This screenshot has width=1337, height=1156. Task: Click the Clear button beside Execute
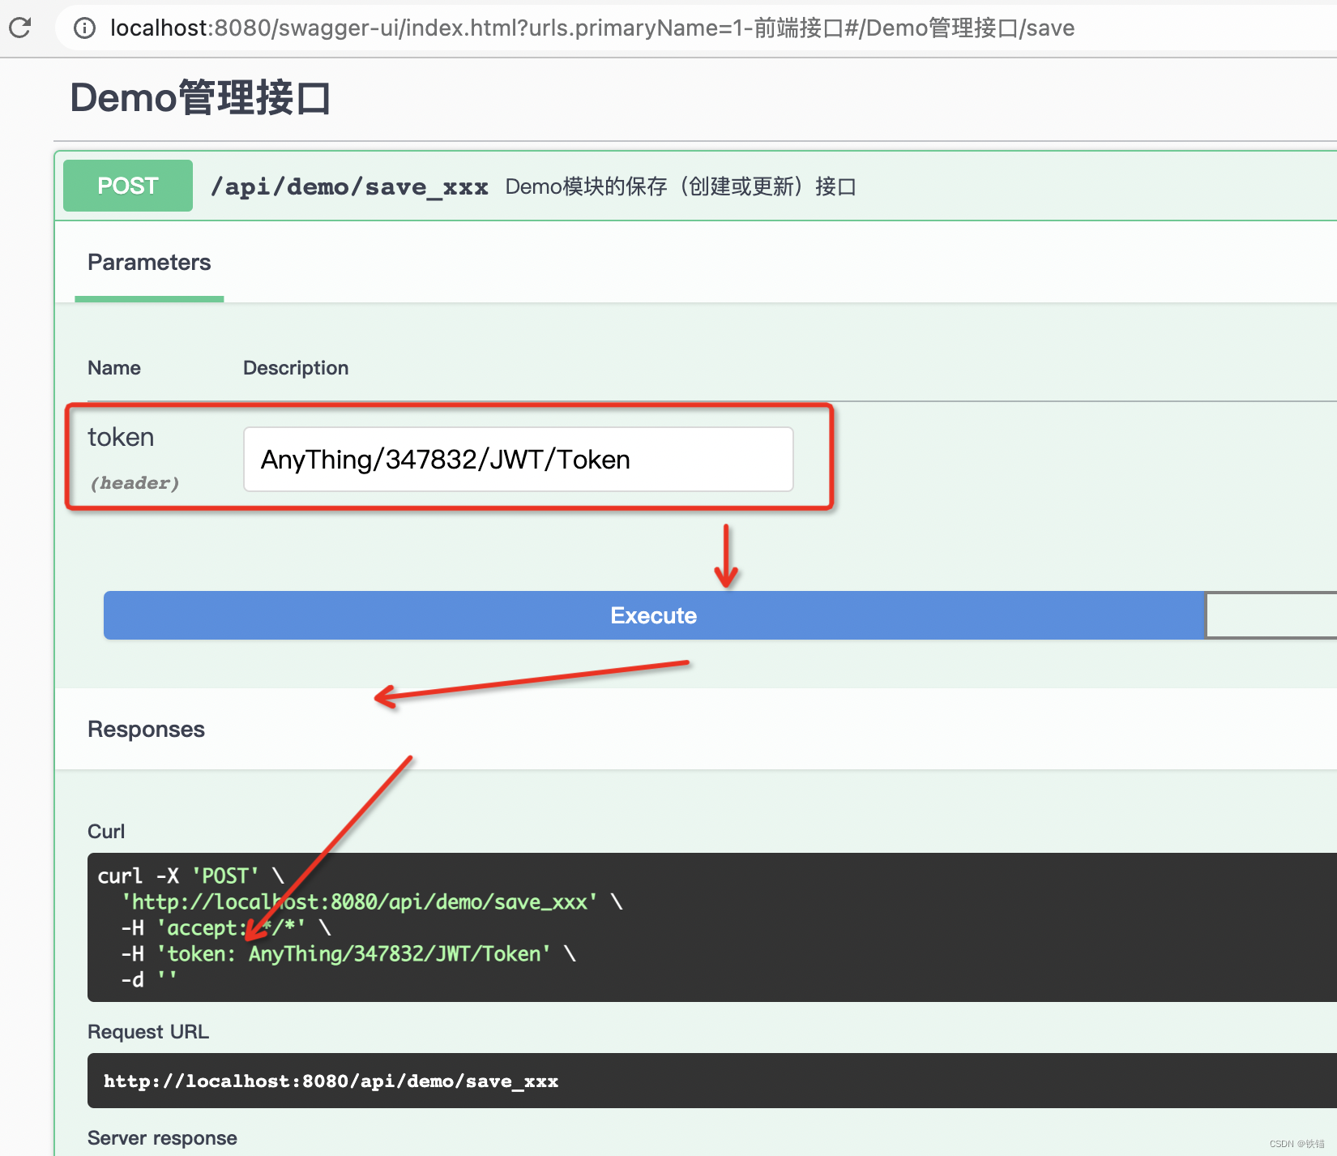[x=1271, y=615]
